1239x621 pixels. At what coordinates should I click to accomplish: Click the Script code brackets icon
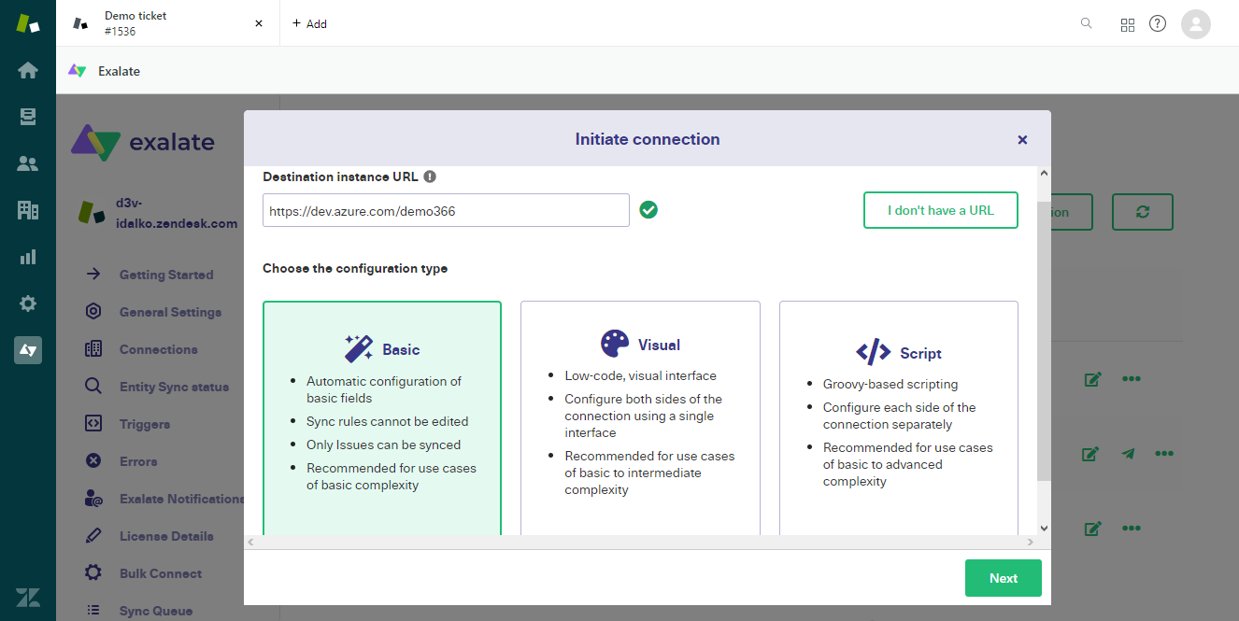874,352
